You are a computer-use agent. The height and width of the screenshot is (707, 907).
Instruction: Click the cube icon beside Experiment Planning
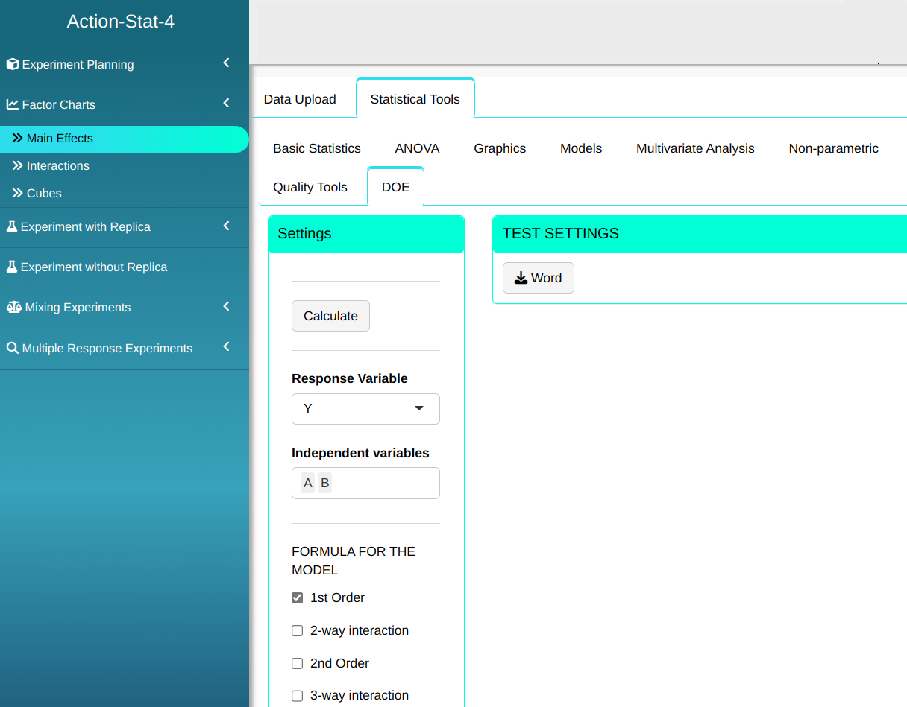(x=13, y=64)
